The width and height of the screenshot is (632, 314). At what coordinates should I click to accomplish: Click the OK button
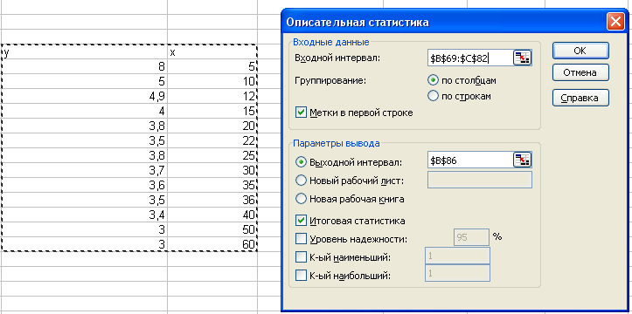coord(580,51)
